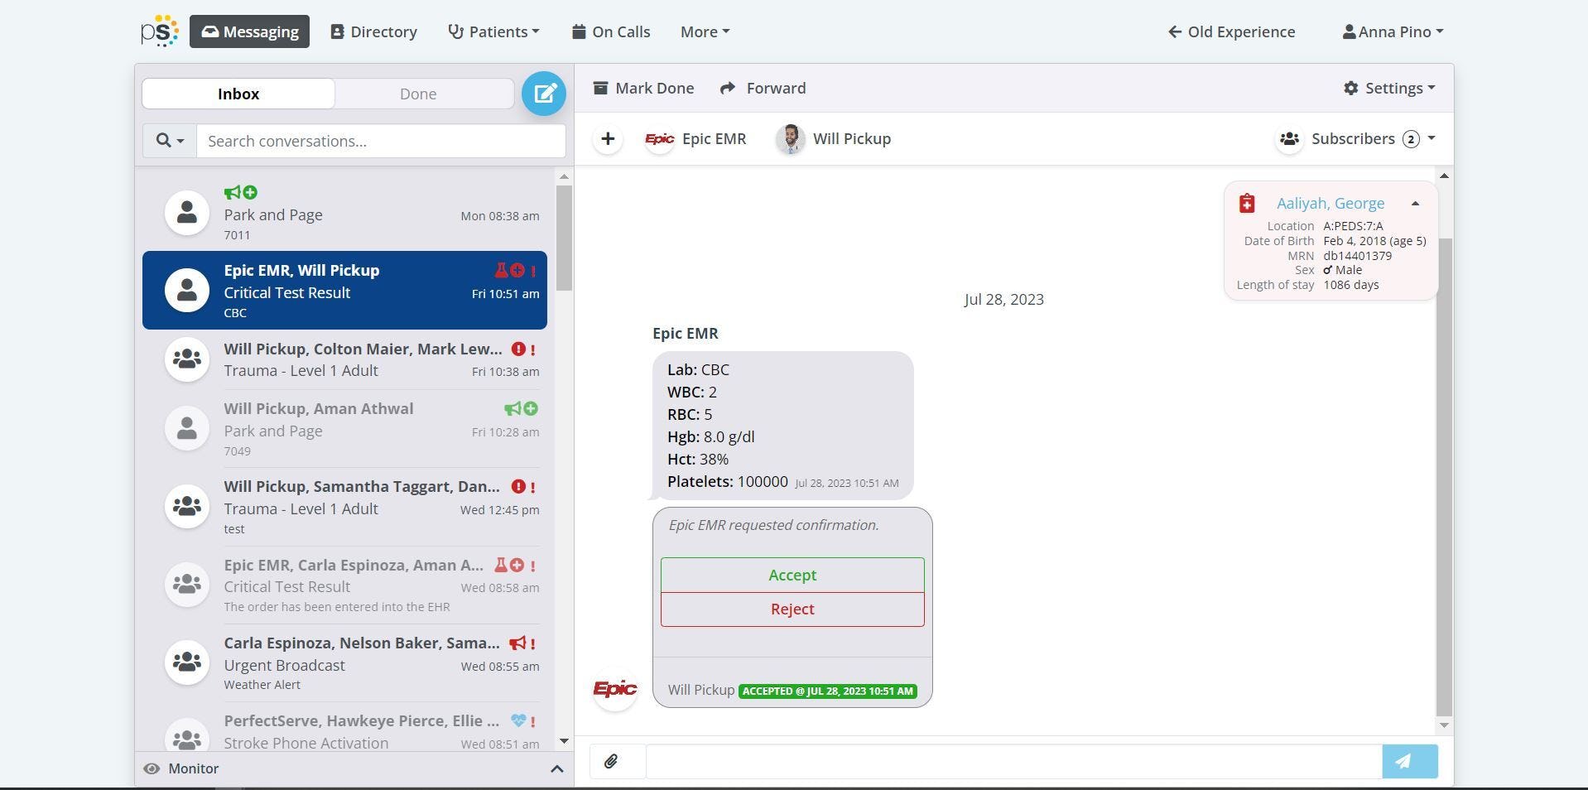Select the Inbox filter
This screenshot has width=1588, height=790.
(238, 94)
